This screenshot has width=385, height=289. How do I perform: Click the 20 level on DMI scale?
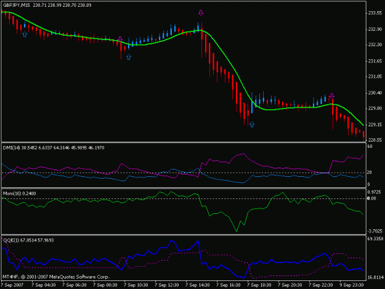(370, 173)
